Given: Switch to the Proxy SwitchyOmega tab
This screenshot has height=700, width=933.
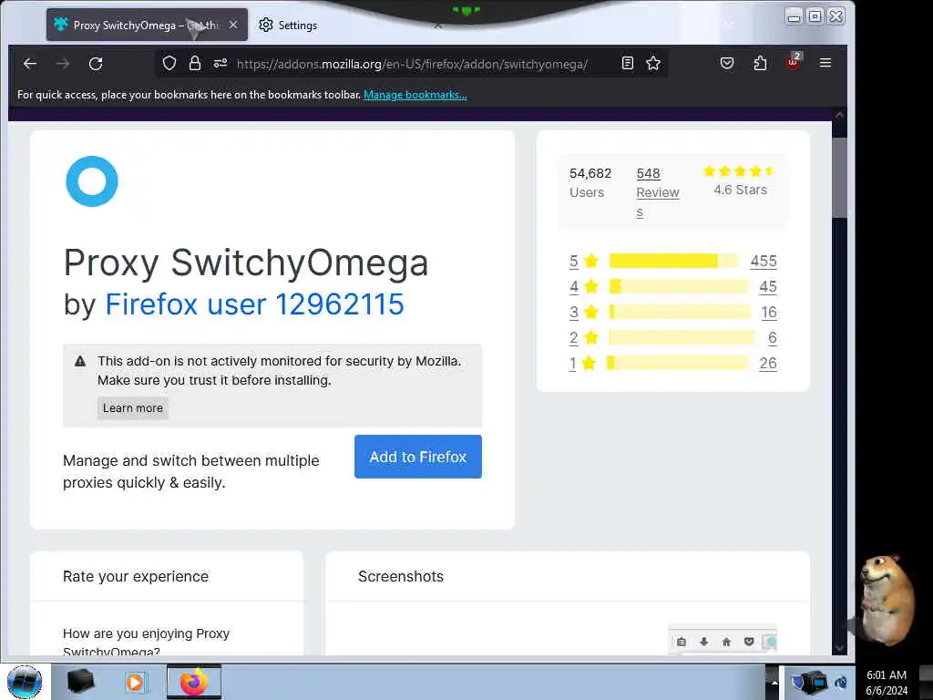Looking at the screenshot, I should coord(147,25).
